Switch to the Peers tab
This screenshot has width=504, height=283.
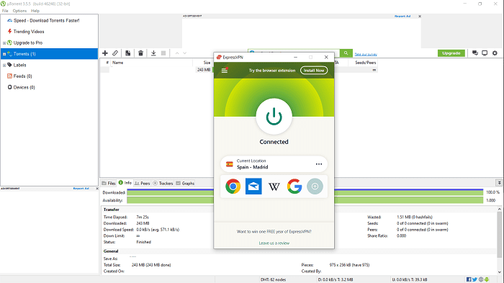pos(142,183)
